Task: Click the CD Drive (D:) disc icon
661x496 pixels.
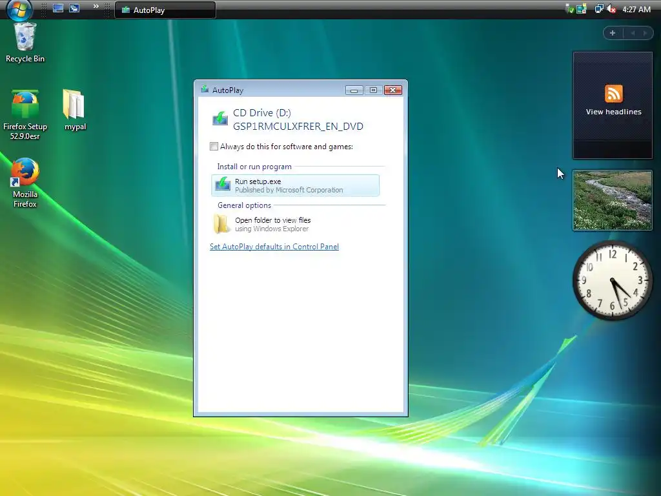Action: click(220, 119)
